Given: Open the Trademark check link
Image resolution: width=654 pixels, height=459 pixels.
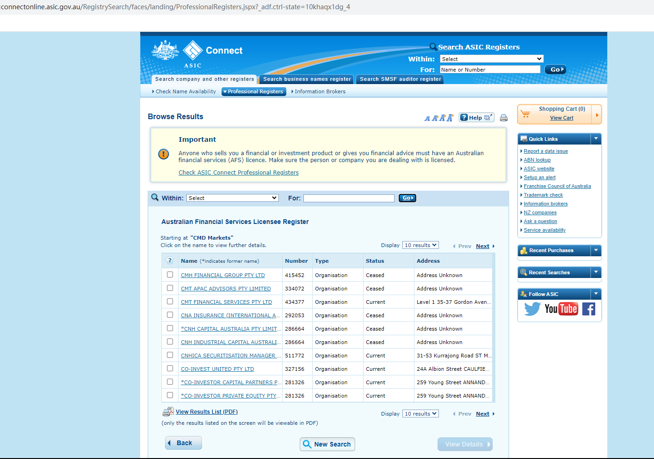Looking at the screenshot, I should click(x=543, y=195).
